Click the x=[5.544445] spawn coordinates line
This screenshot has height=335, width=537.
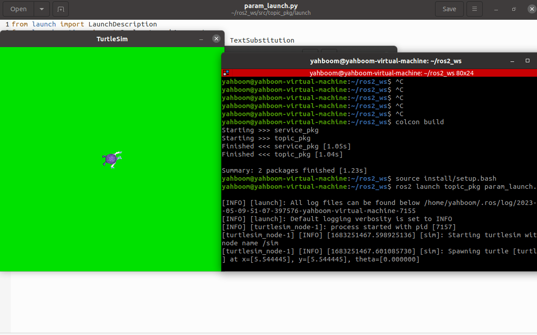click(x=321, y=259)
